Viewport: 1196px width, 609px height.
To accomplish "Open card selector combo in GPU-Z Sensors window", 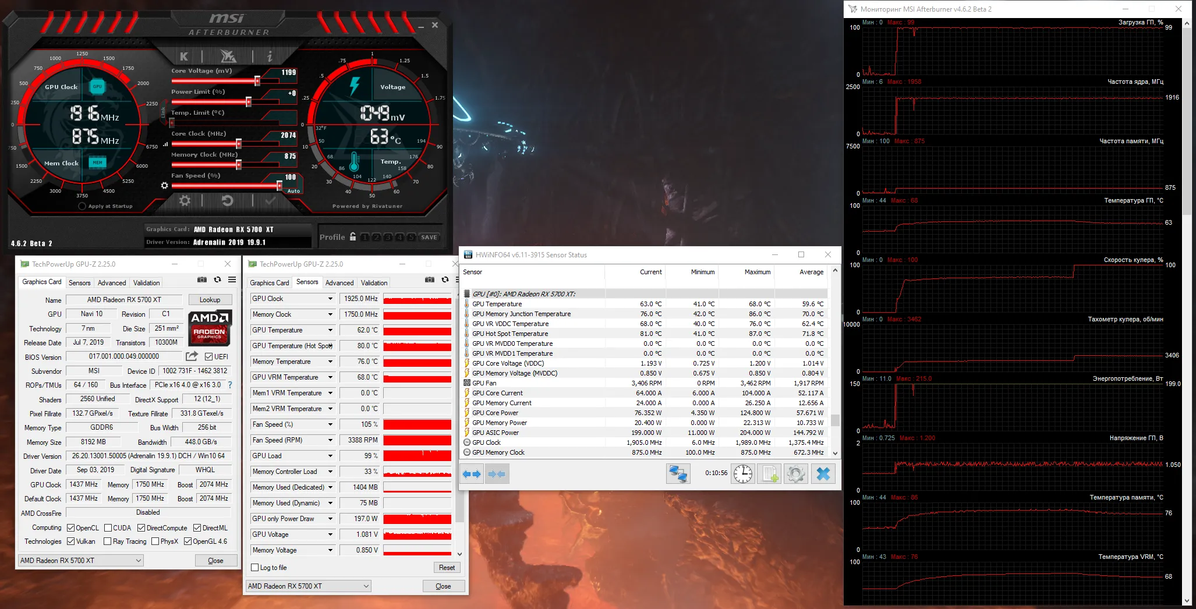I will (309, 586).
